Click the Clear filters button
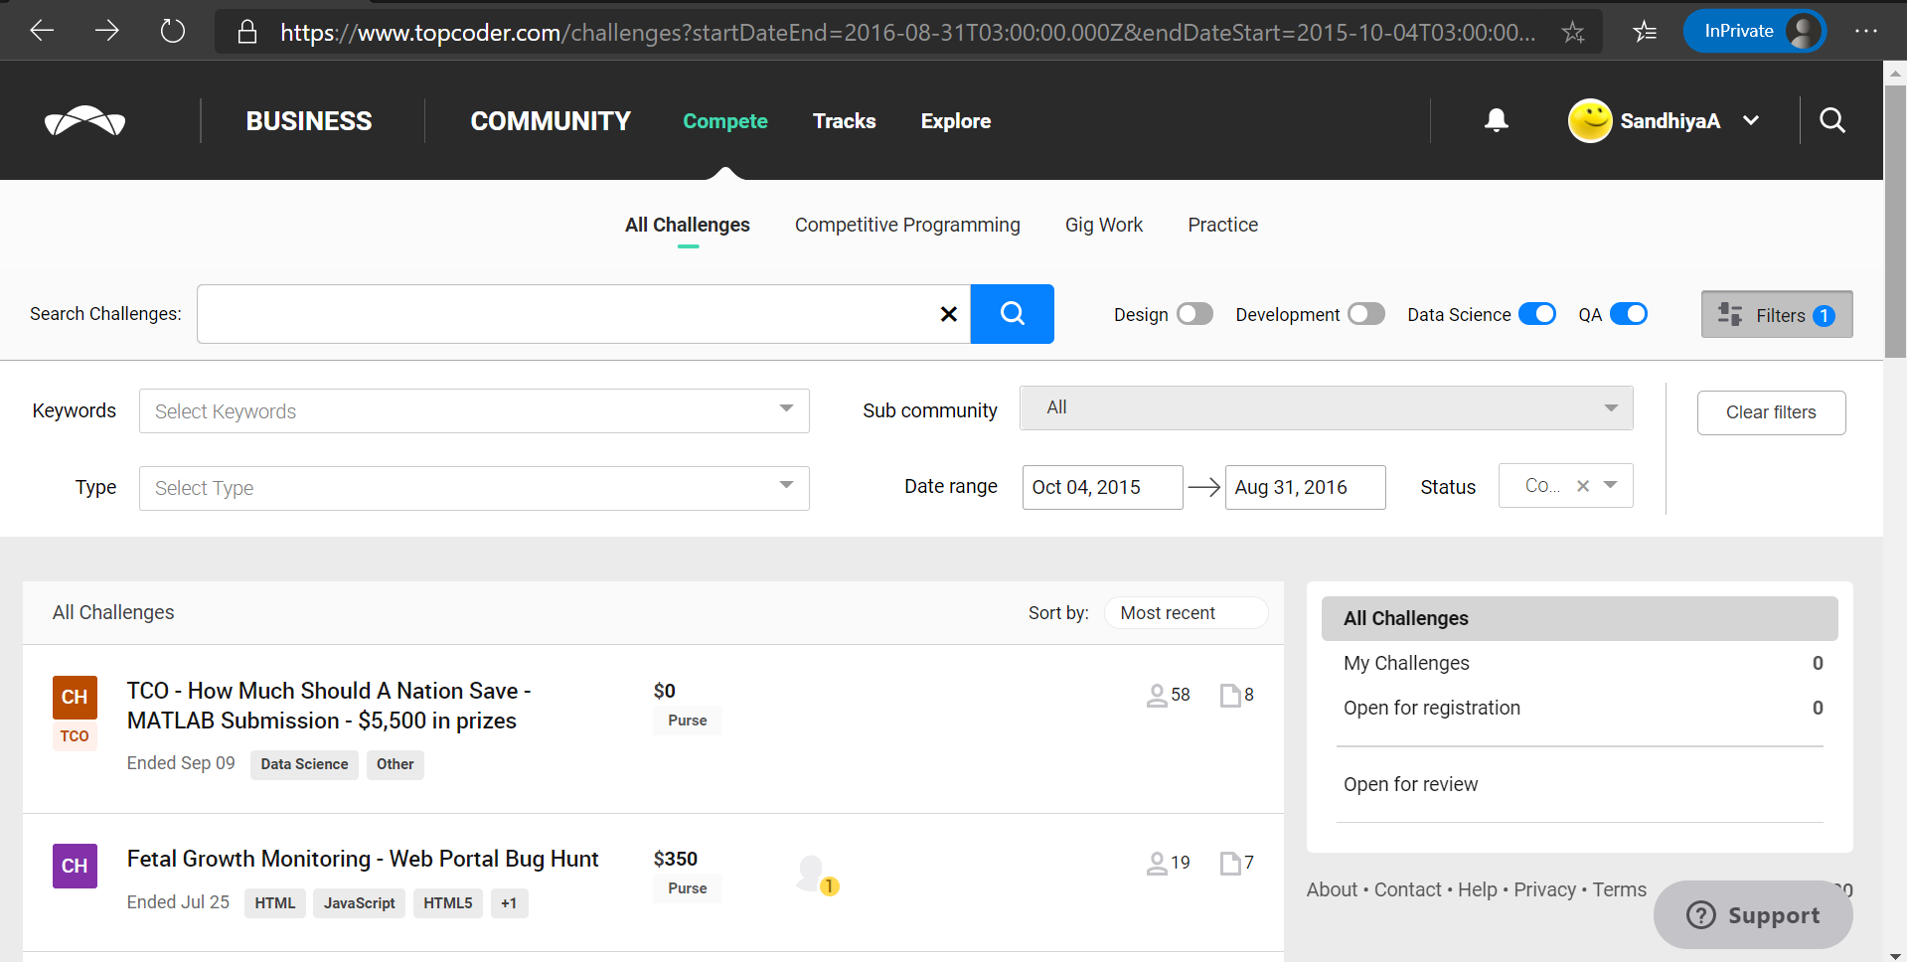 click(1771, 412)
